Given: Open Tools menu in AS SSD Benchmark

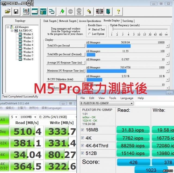Looking at the screenshot, I should (113, 98).
